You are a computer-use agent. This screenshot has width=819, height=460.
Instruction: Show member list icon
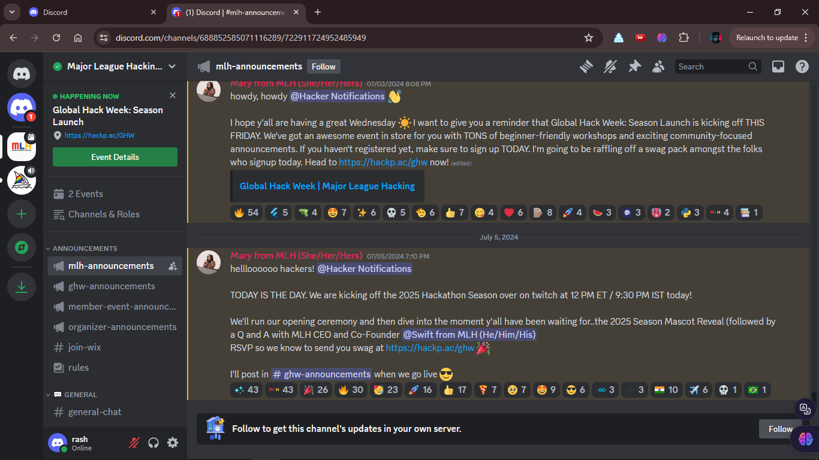[658, 66]
